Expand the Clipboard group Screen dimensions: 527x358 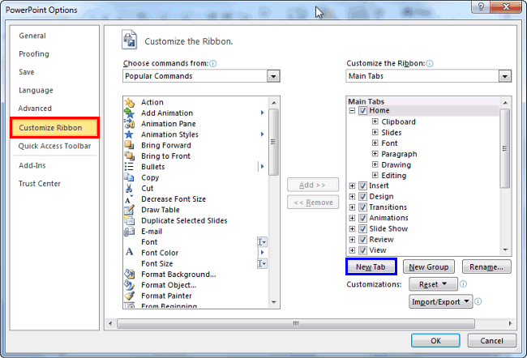(375, 121)
